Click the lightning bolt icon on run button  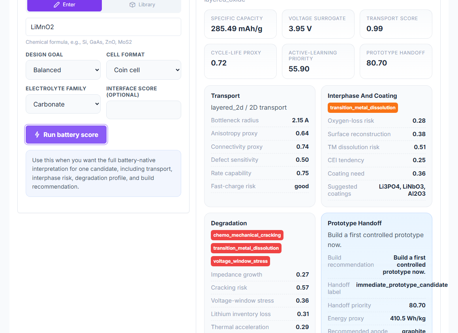[37, 135]
